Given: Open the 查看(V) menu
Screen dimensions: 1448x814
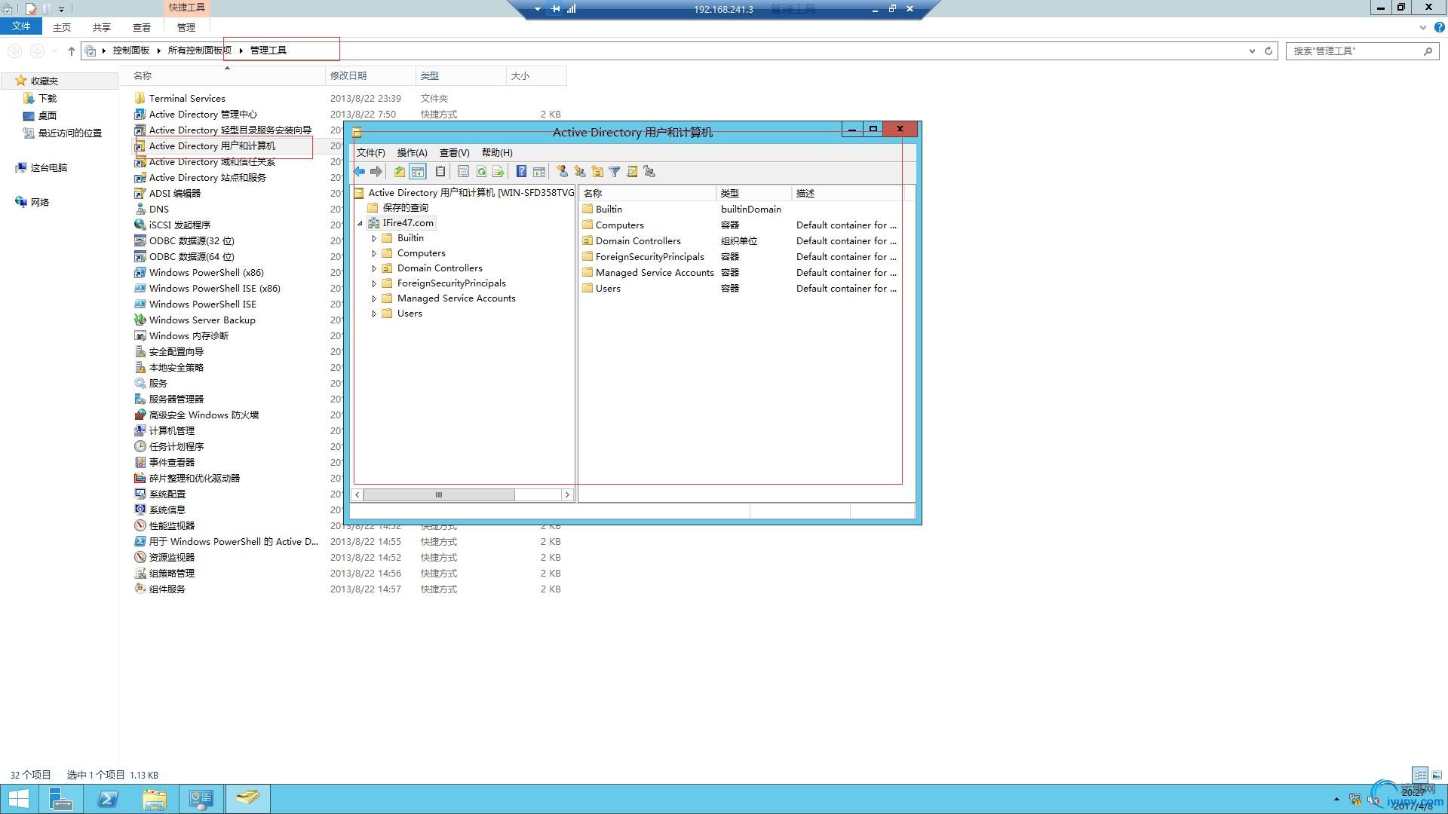Looking at the screenshot, I should pos(454,152).
